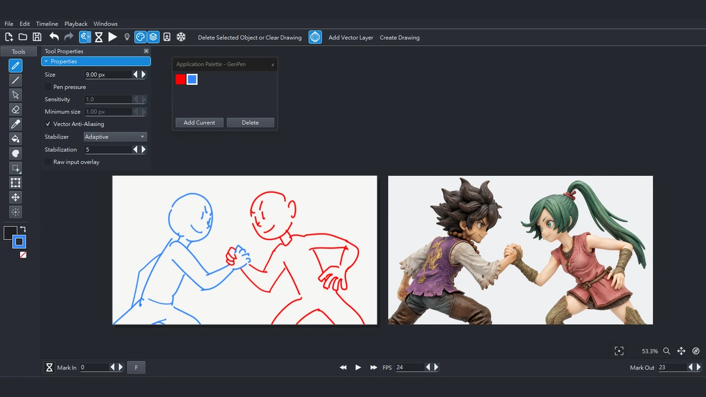The image size is (706, 397).
Task: Enable the Raw input overlay checkbox
Action: (x=48, y=162)
